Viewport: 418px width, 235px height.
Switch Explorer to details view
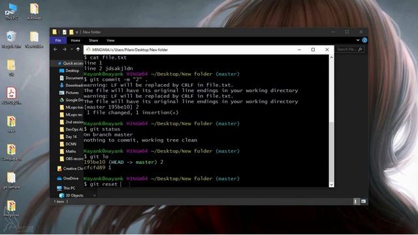[356, 202]
